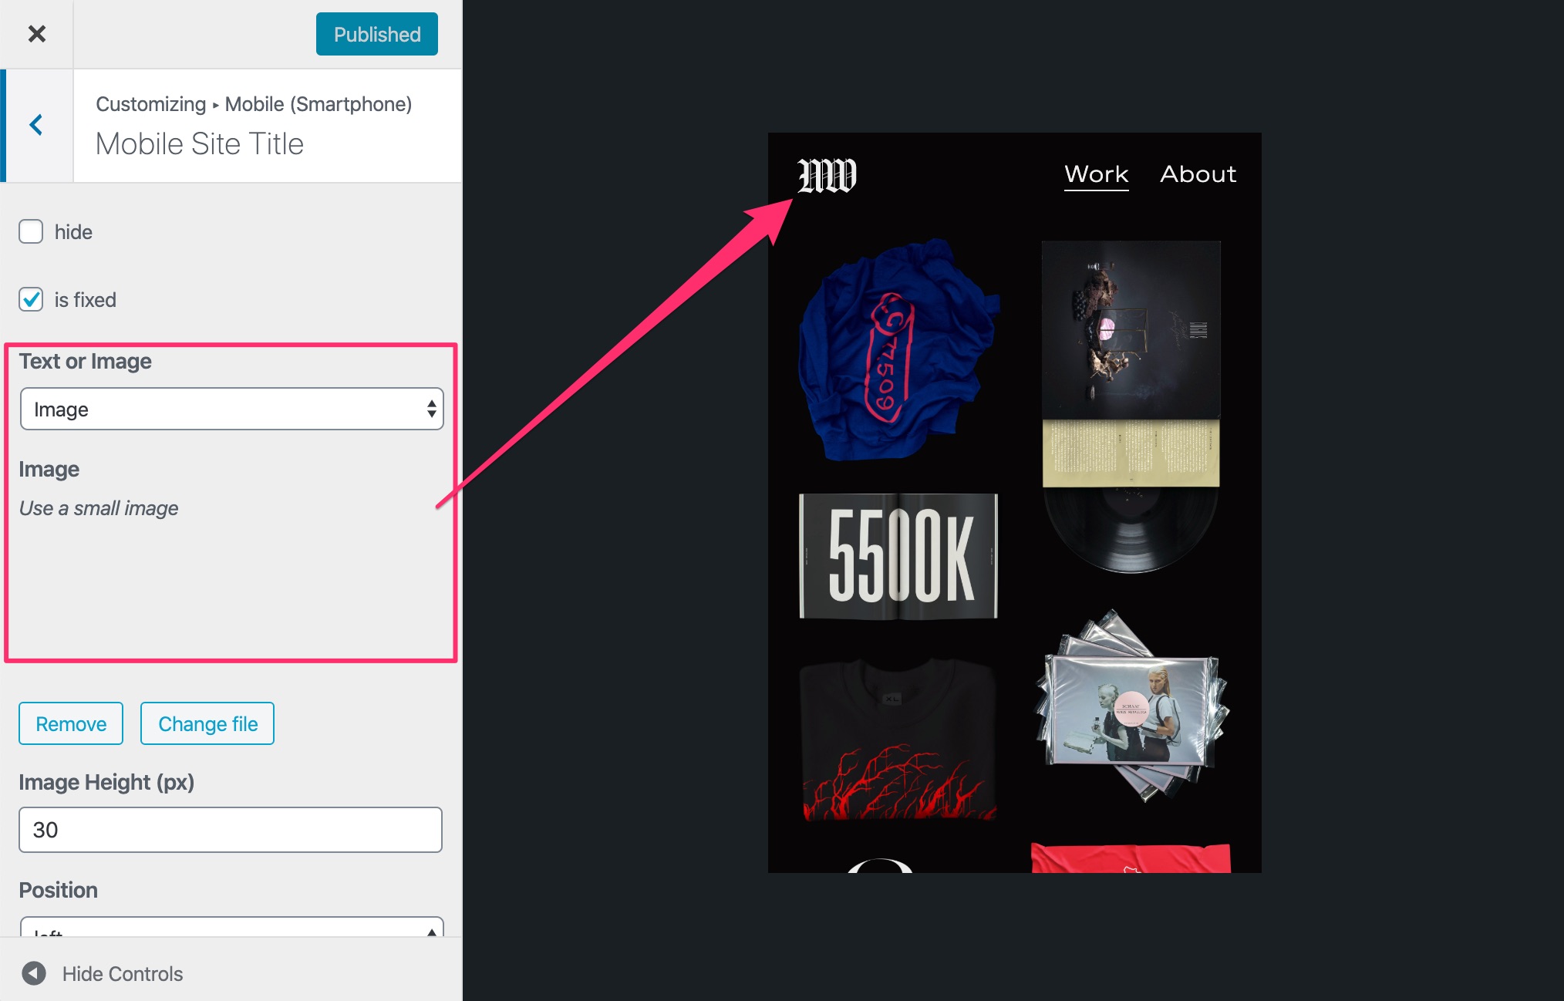Click the Published button
Screen dimensions: 1564x1001
click(x=377, y=34)
